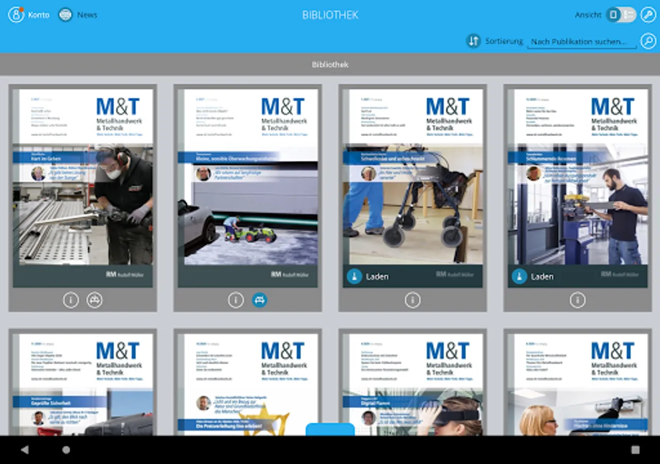Open the Konto account page
The width and height of the screenshot is (660, 464).
coord(28,15)
